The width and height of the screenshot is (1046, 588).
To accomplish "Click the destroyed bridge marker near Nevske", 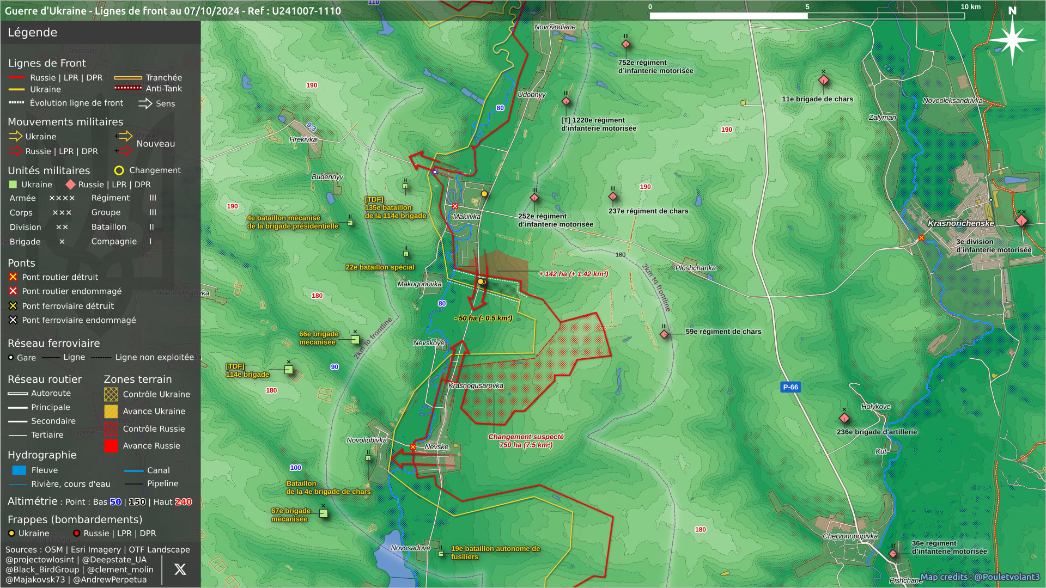I will tap(413, 447).
